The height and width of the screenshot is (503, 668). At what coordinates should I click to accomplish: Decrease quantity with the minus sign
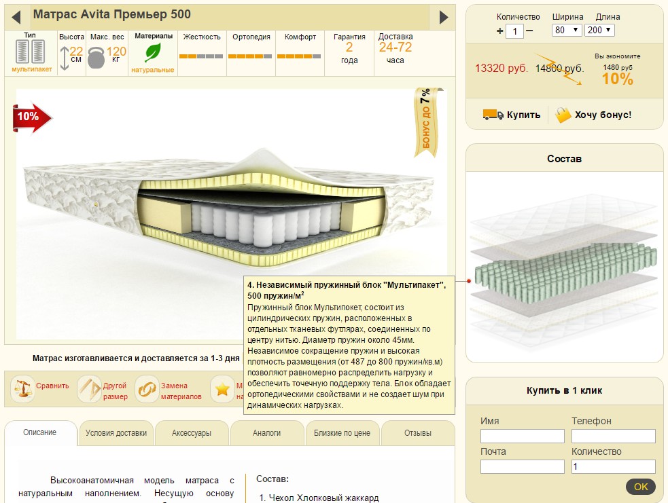click(x=529, y=31)
